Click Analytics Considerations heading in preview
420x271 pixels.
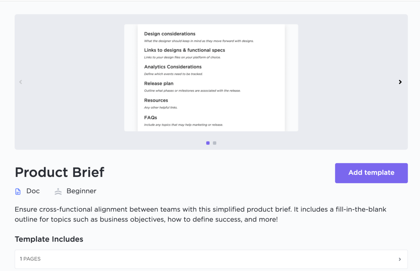[172, 67]
